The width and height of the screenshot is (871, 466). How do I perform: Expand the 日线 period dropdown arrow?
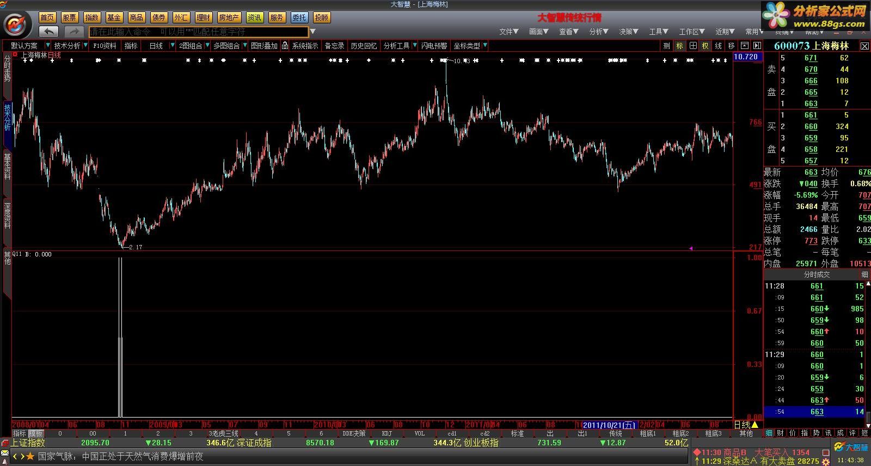173,46
